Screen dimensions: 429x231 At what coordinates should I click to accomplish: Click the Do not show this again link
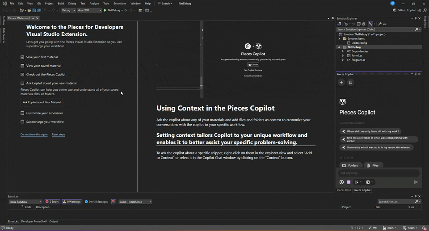click(x=34, y=134)
